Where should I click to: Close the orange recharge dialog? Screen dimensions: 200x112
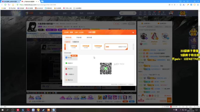[x=133, y=33]
